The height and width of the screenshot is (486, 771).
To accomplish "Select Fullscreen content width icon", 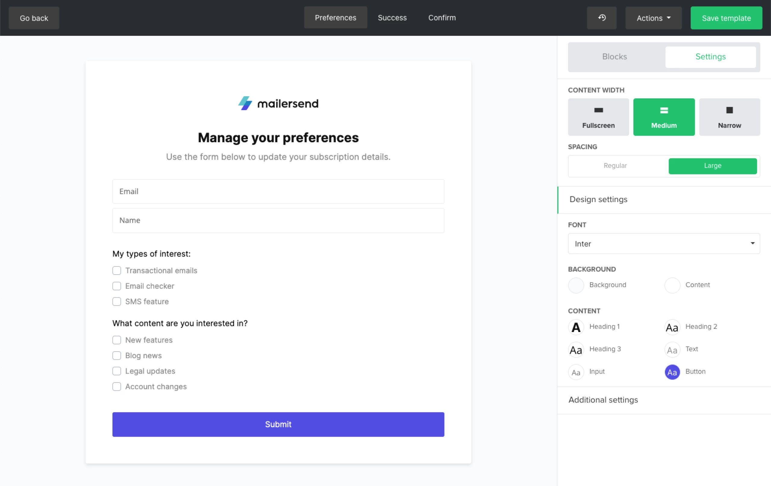I will coord(598,110).
